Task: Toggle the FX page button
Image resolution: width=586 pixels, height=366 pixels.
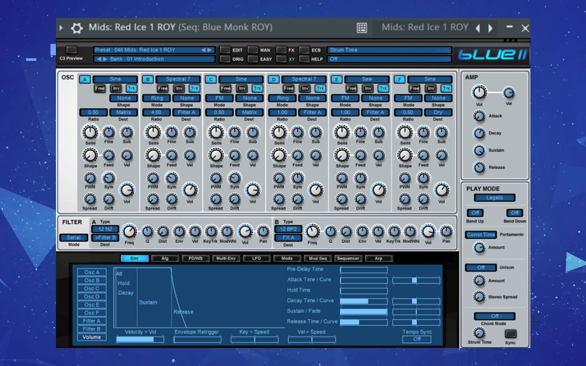Action: (x=281, y=50)
